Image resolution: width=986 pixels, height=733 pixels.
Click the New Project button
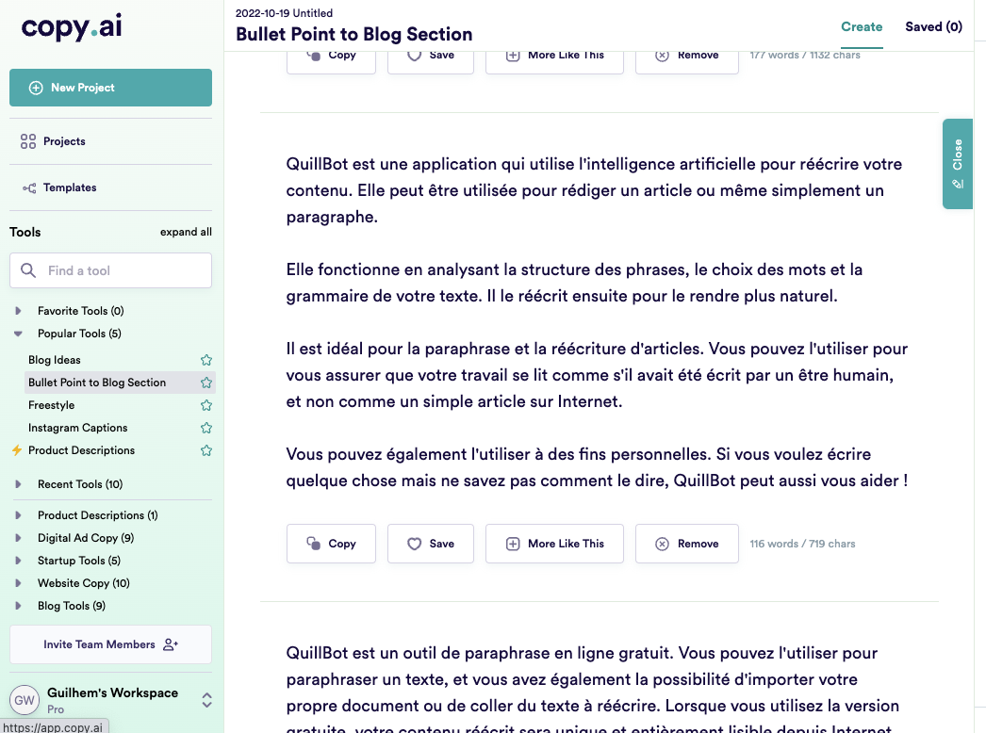[x=110, y=88]
